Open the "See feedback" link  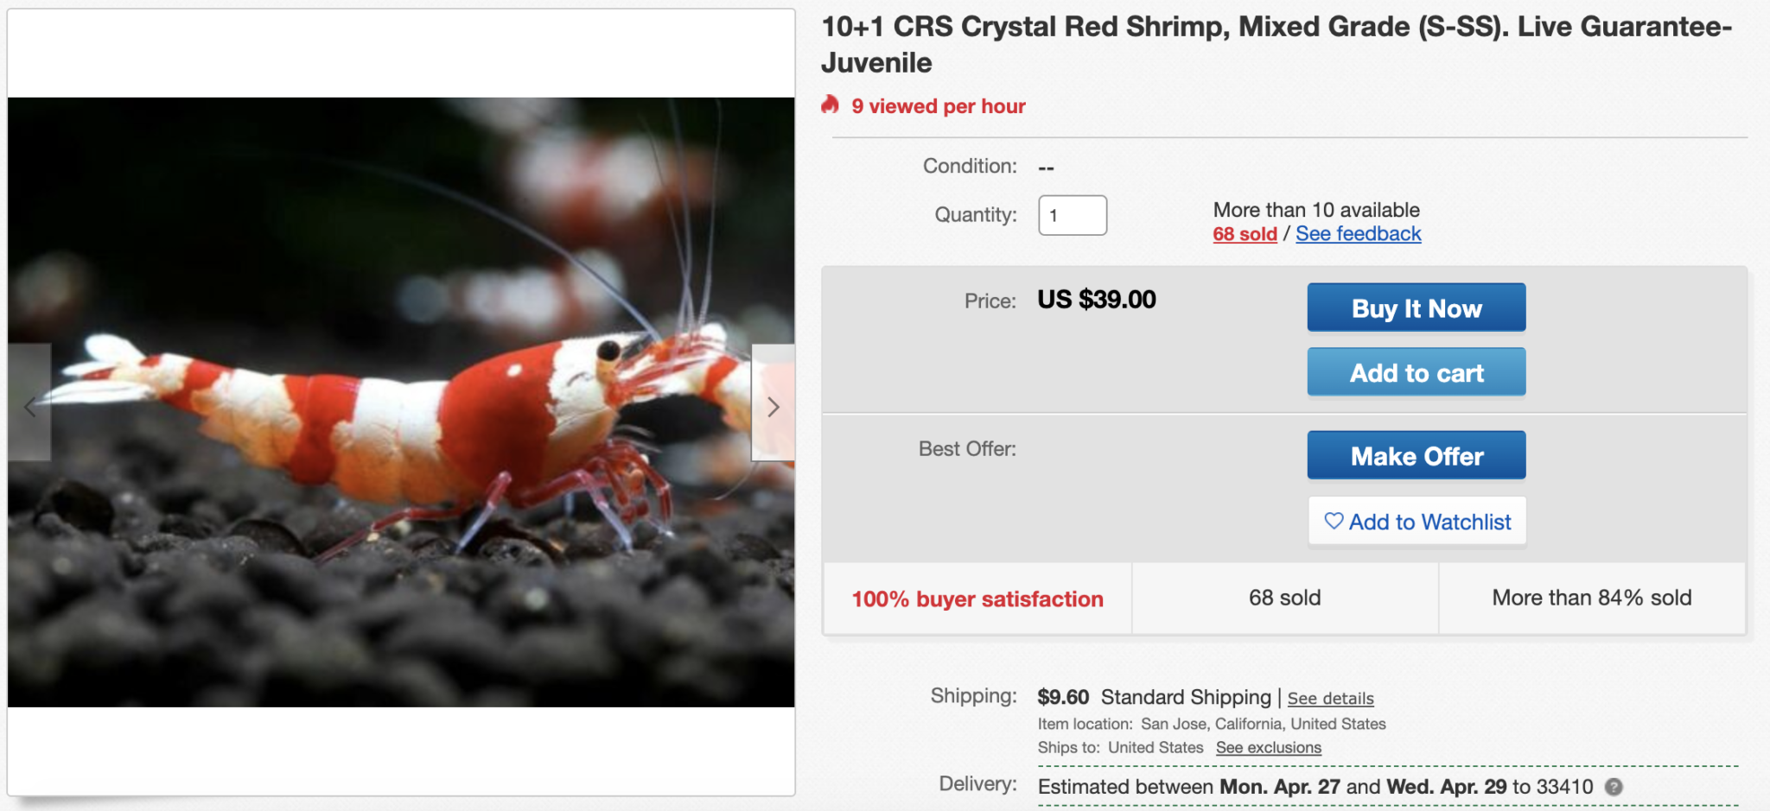pyautogui.click(x=1358, y=233)
